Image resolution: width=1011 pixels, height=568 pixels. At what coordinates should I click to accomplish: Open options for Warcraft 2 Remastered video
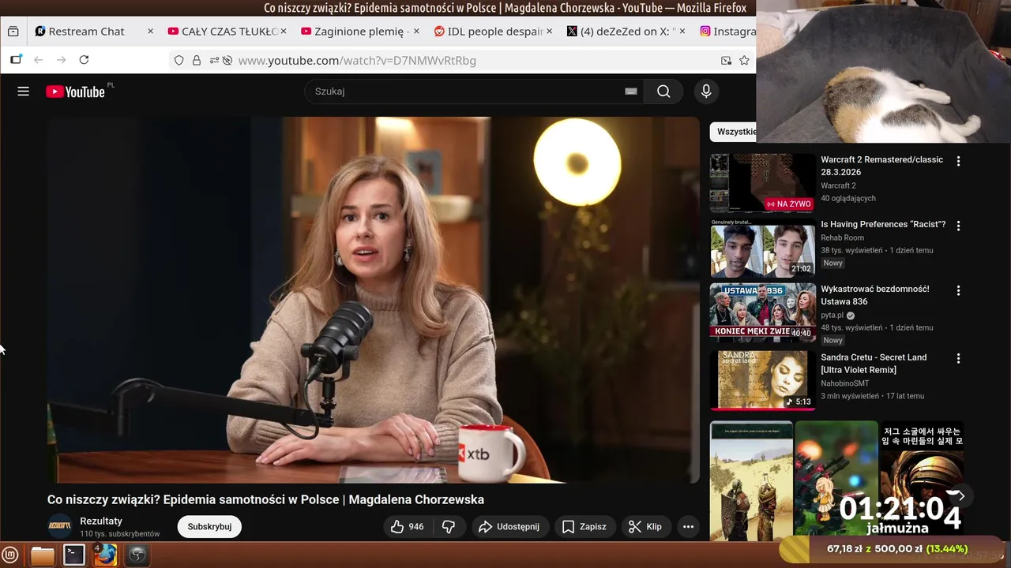[x=958, y=161]
